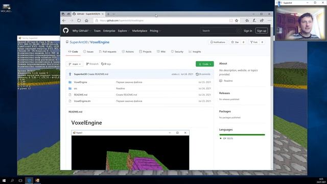The height and width of the screenshot is (184, 327).
Task: Click the commits history clock icon
Action: 197,74
